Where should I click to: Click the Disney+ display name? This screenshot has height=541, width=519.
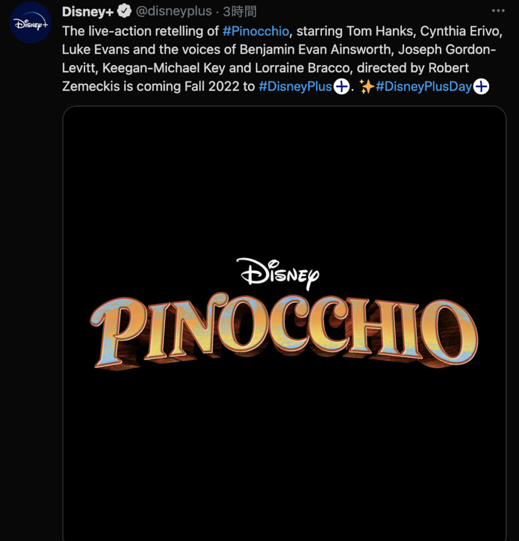pyautogui.click(x=88, y=11)
